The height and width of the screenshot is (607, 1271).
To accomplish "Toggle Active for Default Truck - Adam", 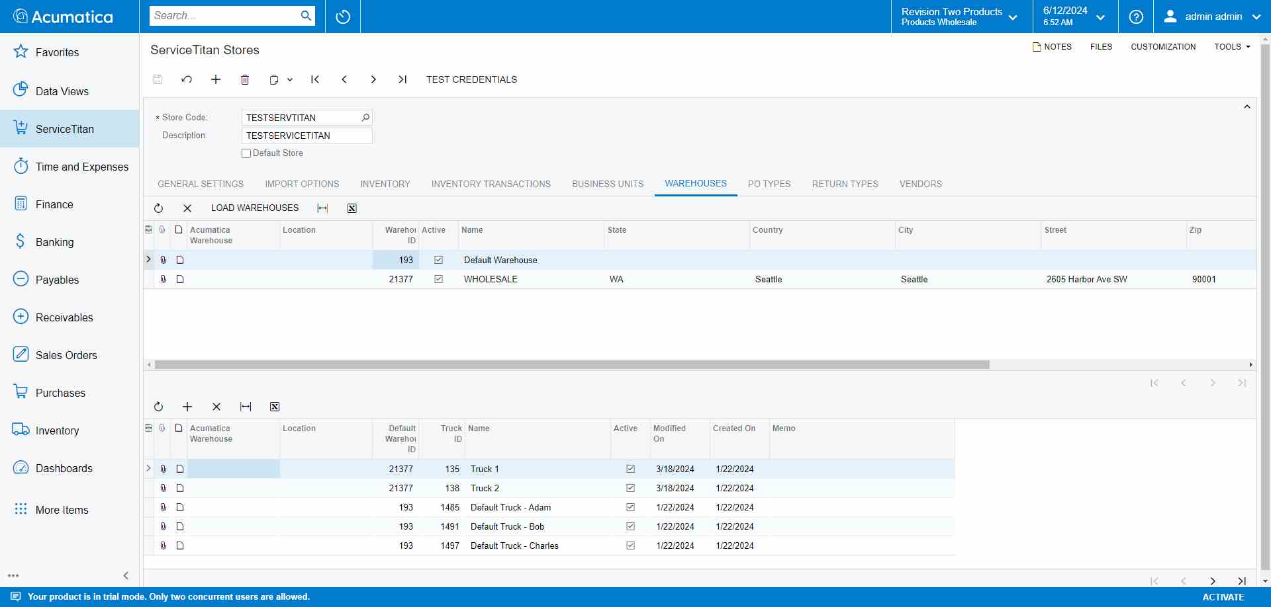I will pos(630,507).
